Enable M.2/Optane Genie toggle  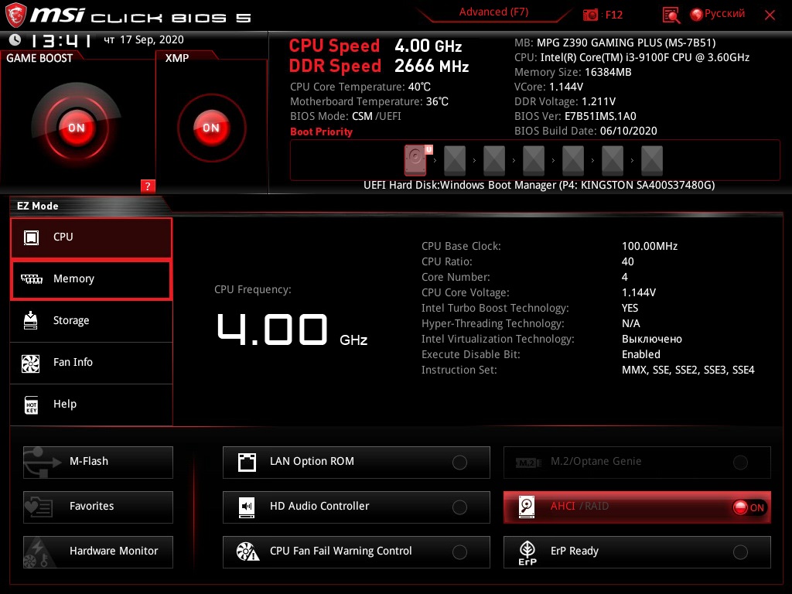[740, 463]
